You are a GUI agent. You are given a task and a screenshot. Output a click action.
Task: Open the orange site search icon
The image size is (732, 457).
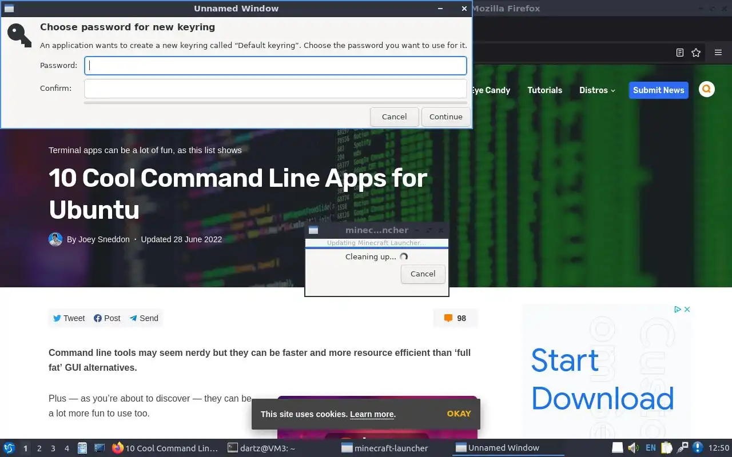[x=707, y=89]
